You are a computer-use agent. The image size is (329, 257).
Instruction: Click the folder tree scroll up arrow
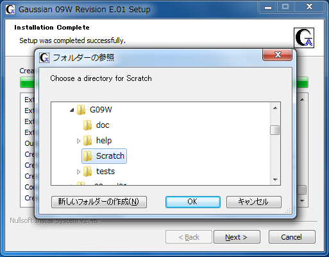(275, 108)
